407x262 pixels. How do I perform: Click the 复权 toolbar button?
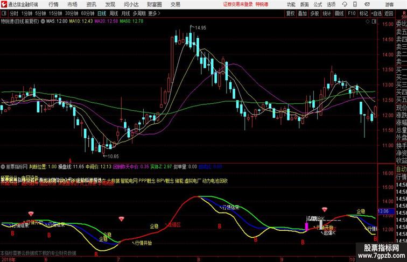[x=291, y=13]
